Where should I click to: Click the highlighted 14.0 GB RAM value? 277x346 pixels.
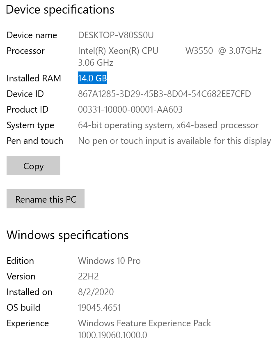pyautogui.click(x=92, y=78)
